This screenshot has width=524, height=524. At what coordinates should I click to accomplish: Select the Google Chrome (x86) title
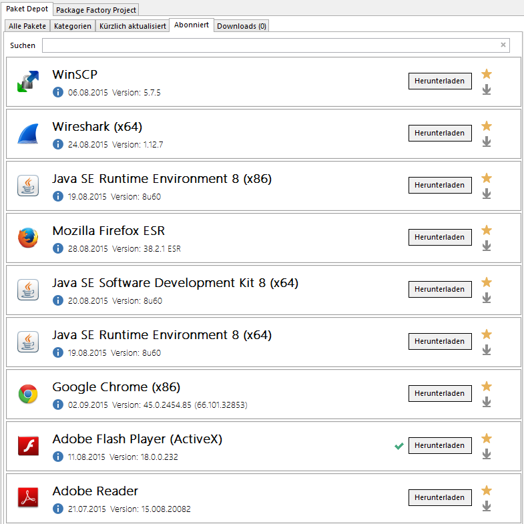[x=116, y=387]
